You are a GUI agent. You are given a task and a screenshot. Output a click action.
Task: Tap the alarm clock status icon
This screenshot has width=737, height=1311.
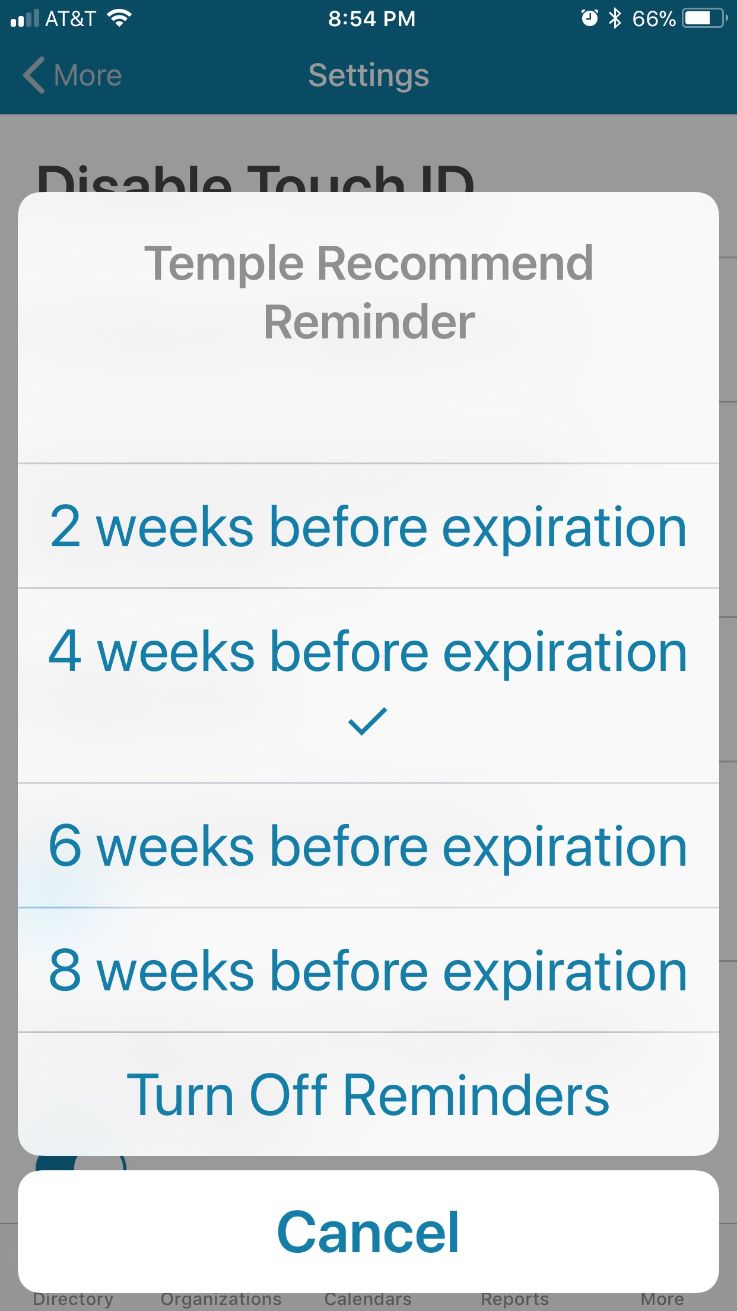(x=589, y=18)
